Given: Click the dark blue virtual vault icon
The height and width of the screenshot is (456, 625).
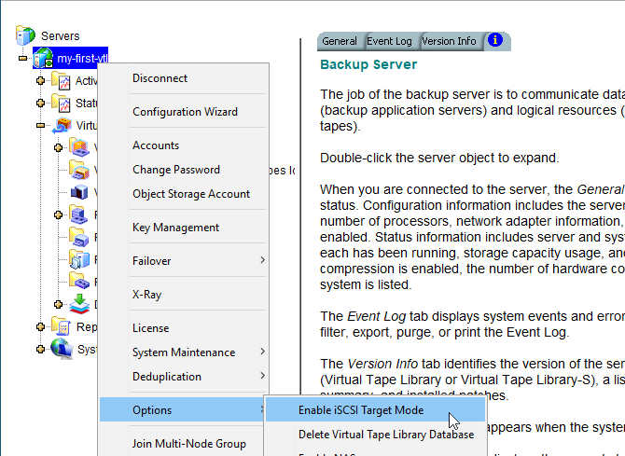Looking at the screenshot, I should pyautogui.click(x=79, y=192).
